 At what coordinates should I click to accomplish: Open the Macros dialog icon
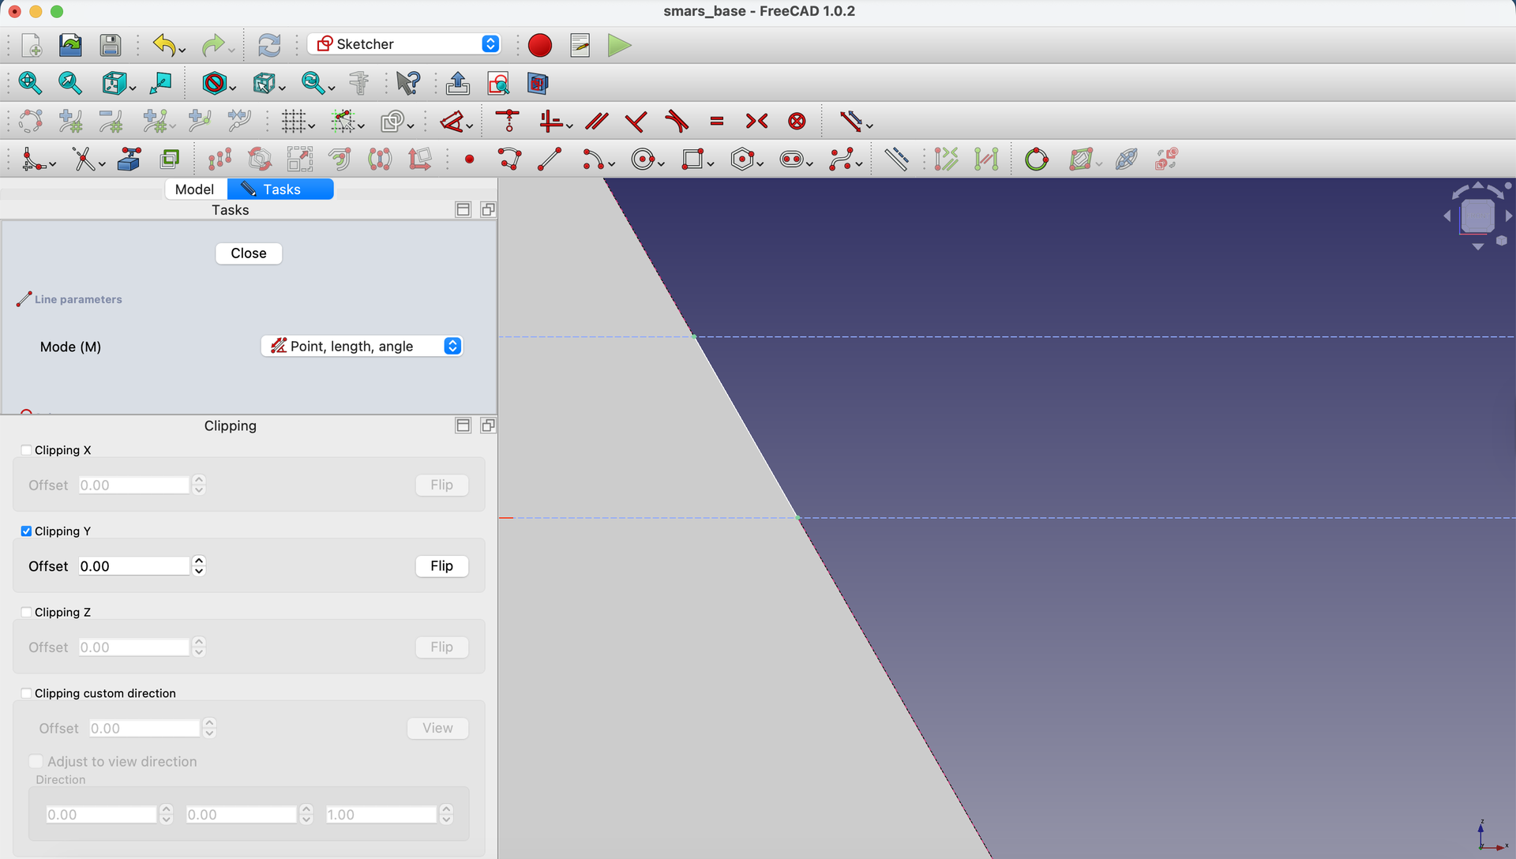(580, 45)
